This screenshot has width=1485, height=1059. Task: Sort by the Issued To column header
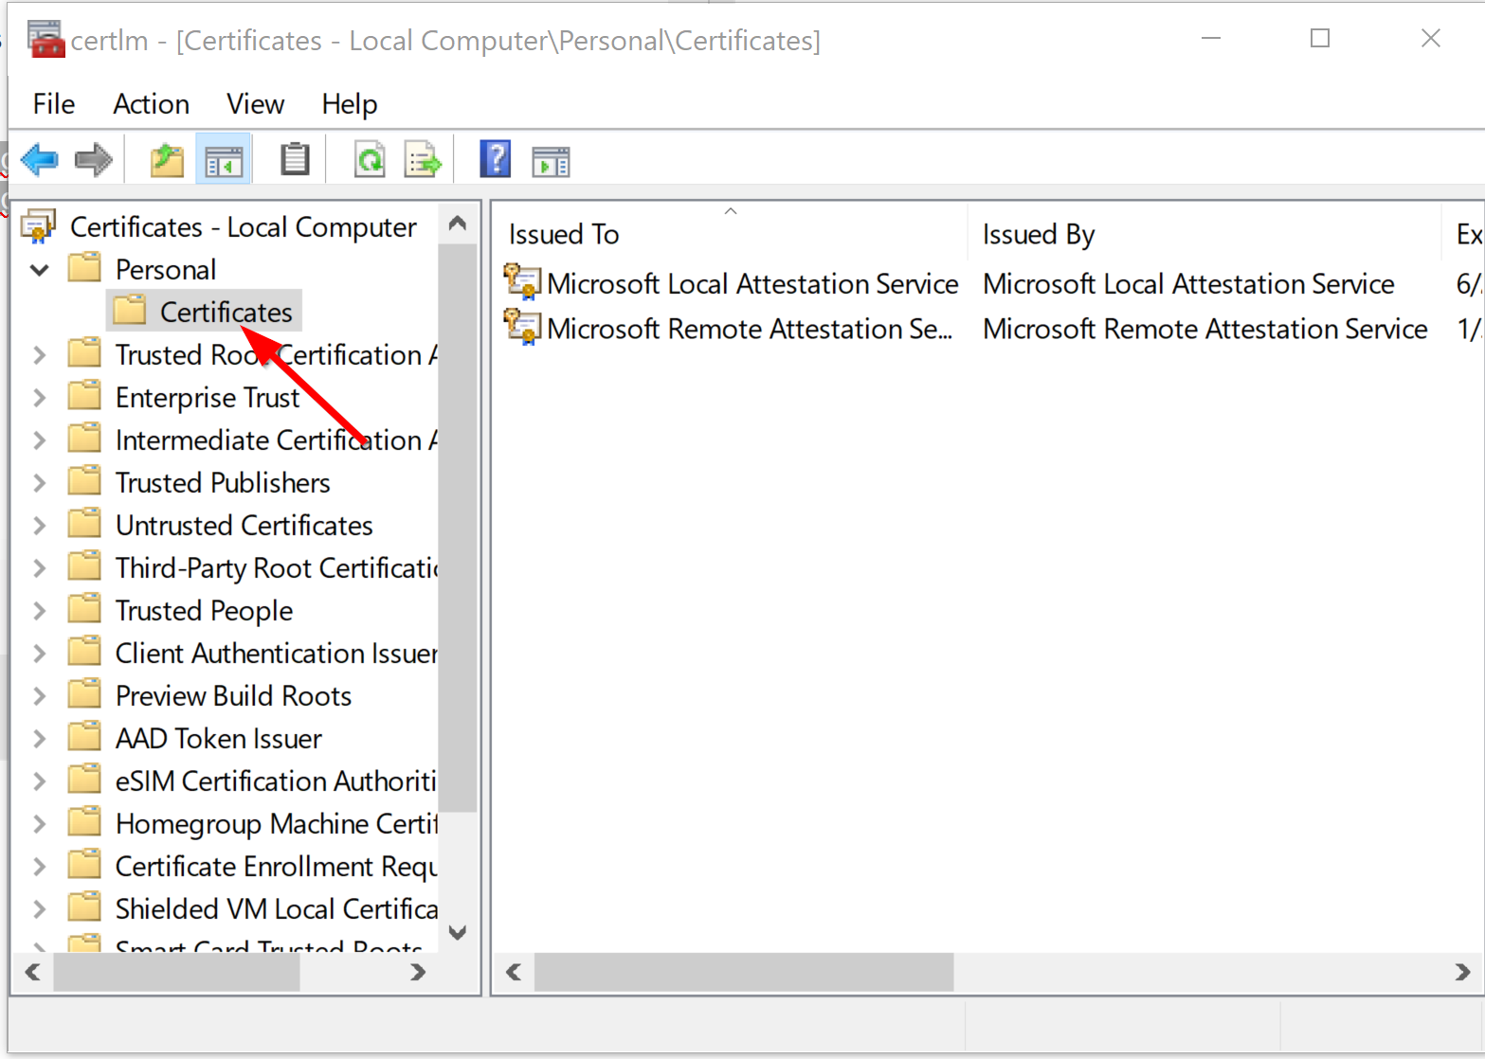[x=730, y=232]
